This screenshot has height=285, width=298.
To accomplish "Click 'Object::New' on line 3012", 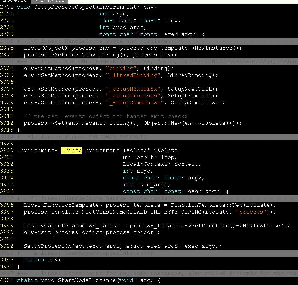I will pos(162,123).
